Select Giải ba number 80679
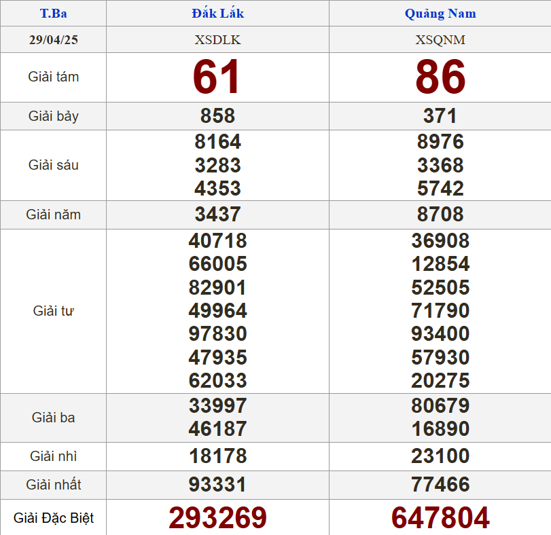 tap(440, 406)
